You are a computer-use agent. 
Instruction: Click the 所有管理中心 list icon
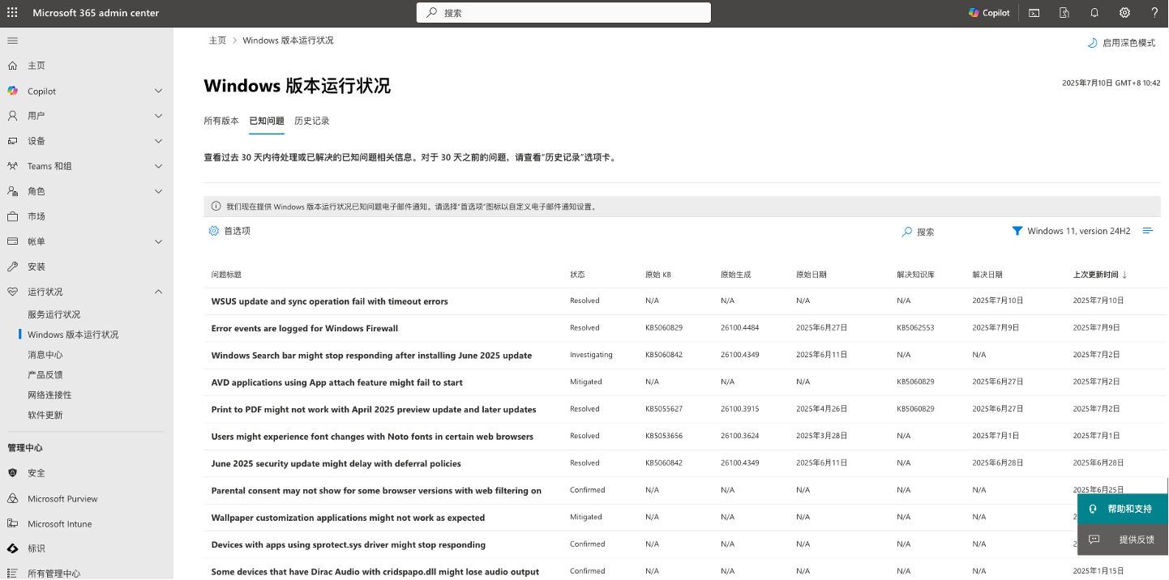[x=12, y=574]
